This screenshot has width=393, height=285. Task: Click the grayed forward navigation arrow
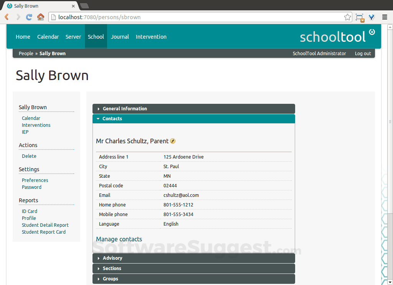click(x=18, y=17)
